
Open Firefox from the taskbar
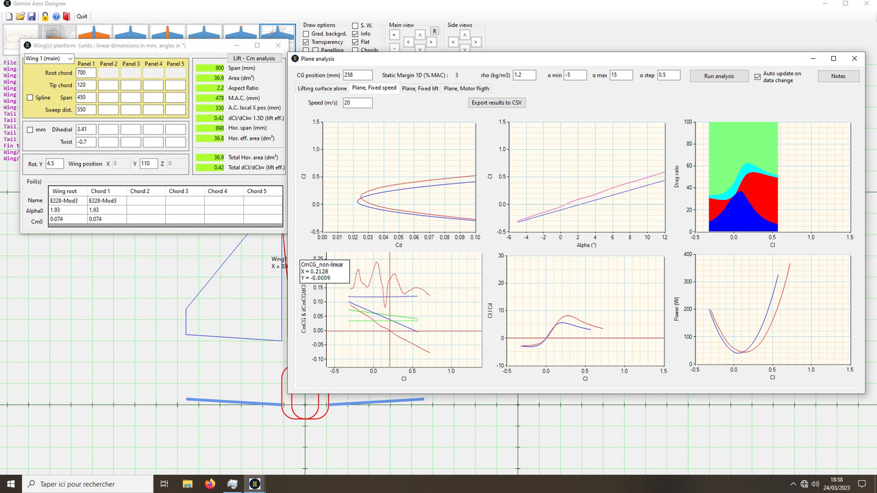coord(210,483)
